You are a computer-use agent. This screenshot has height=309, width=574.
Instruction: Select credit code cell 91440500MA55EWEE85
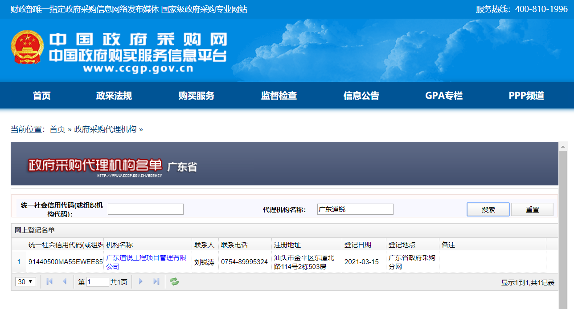(66, 262)
